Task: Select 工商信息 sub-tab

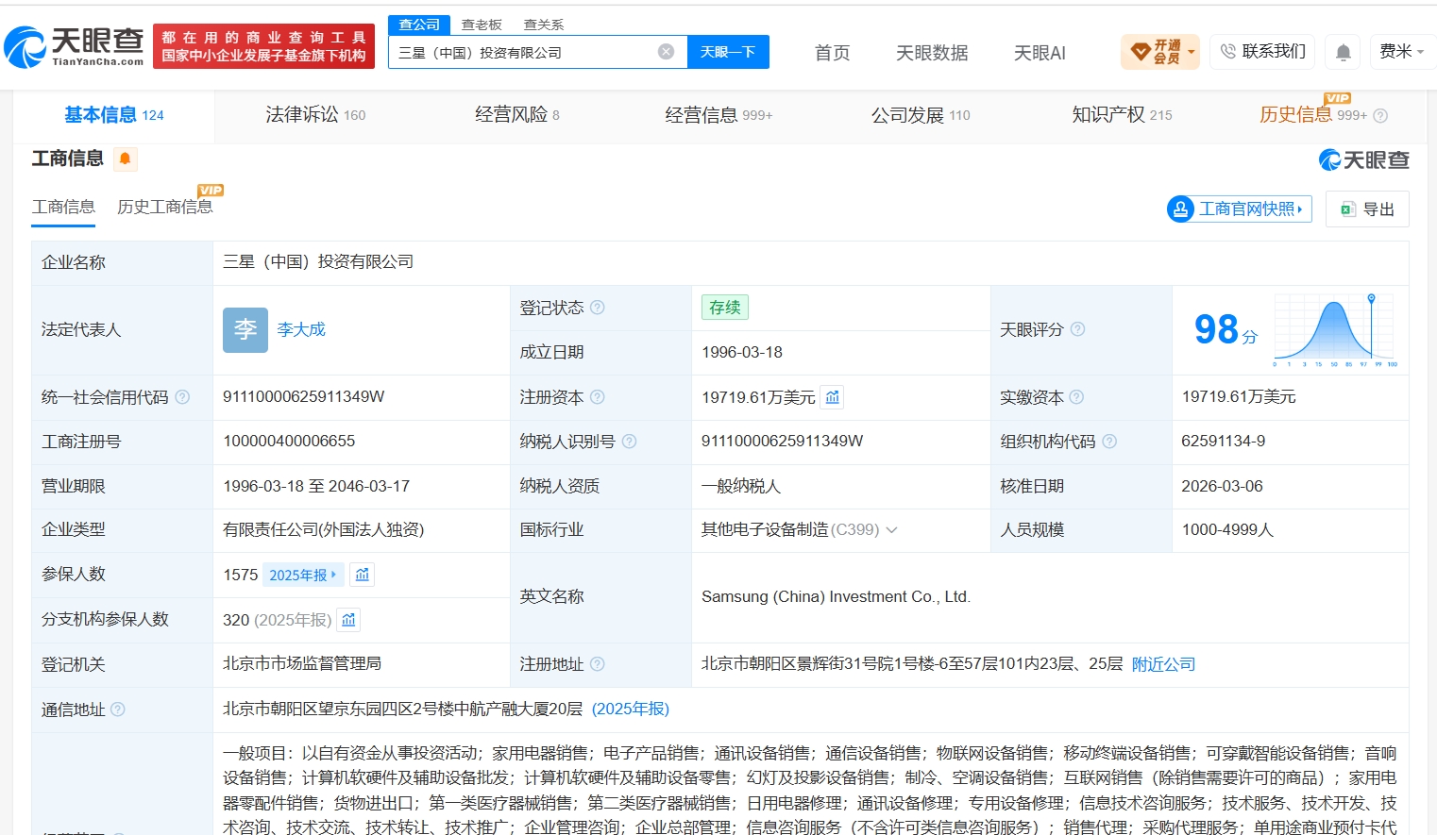Action: 63,207
